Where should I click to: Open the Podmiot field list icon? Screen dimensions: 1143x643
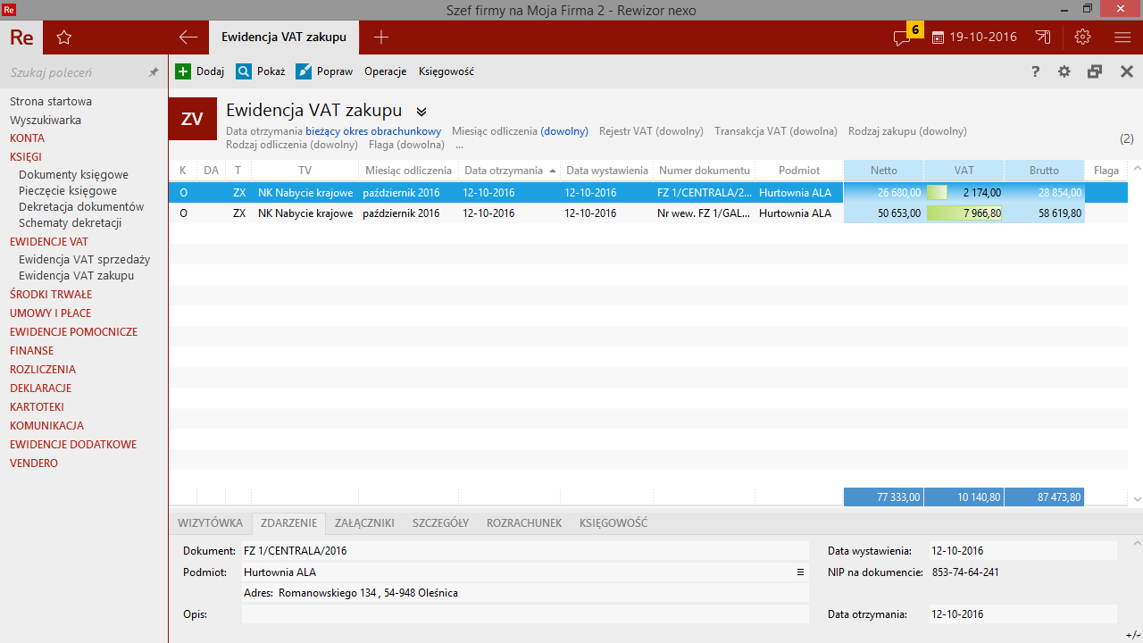800,572
